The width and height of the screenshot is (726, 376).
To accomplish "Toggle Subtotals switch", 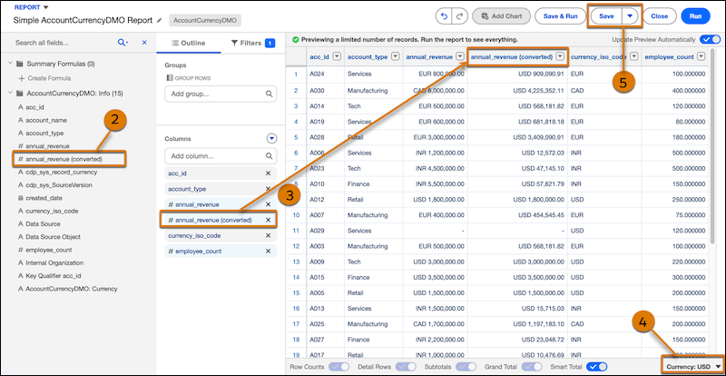I will pos(466,367).
